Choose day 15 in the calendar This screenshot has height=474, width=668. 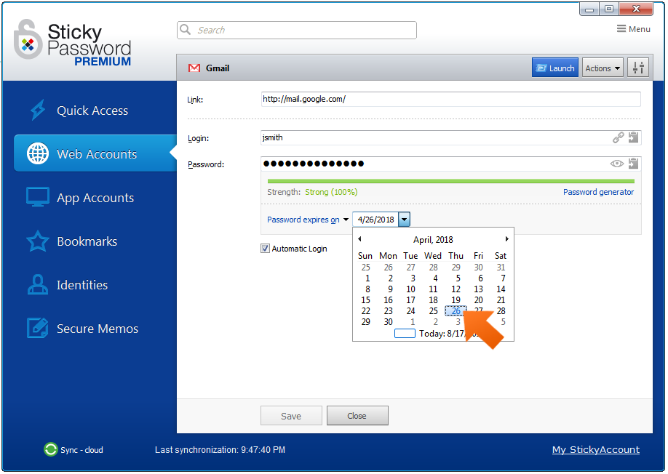(365, 300)
